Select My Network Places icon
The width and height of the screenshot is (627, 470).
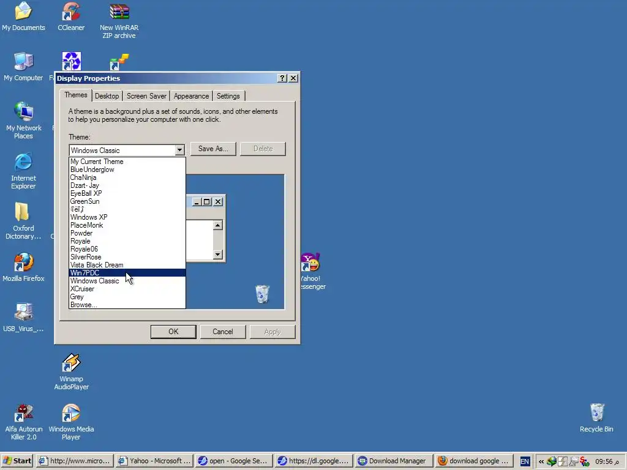[23, 121]
